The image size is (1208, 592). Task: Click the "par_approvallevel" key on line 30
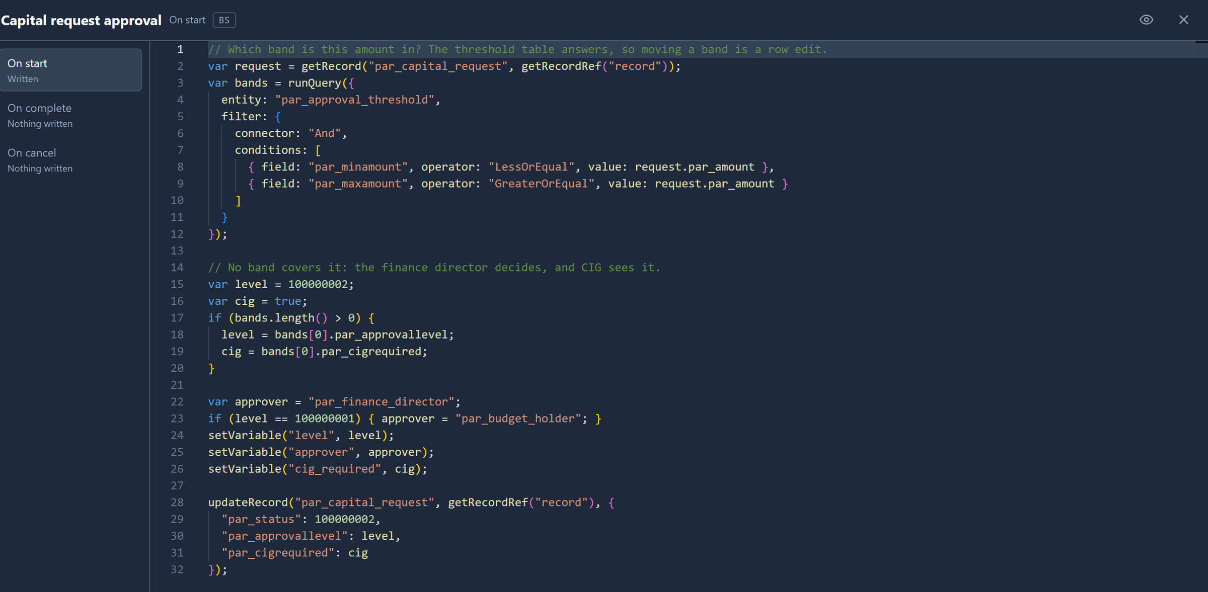pyautogui.click(x=284, y=536)
